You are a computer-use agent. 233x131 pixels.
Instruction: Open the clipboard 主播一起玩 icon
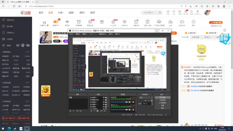coord(147,22)
